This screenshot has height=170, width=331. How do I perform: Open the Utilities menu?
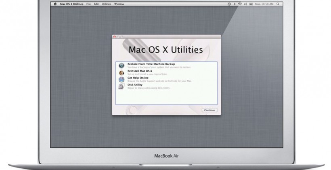[x=107, y=4]
